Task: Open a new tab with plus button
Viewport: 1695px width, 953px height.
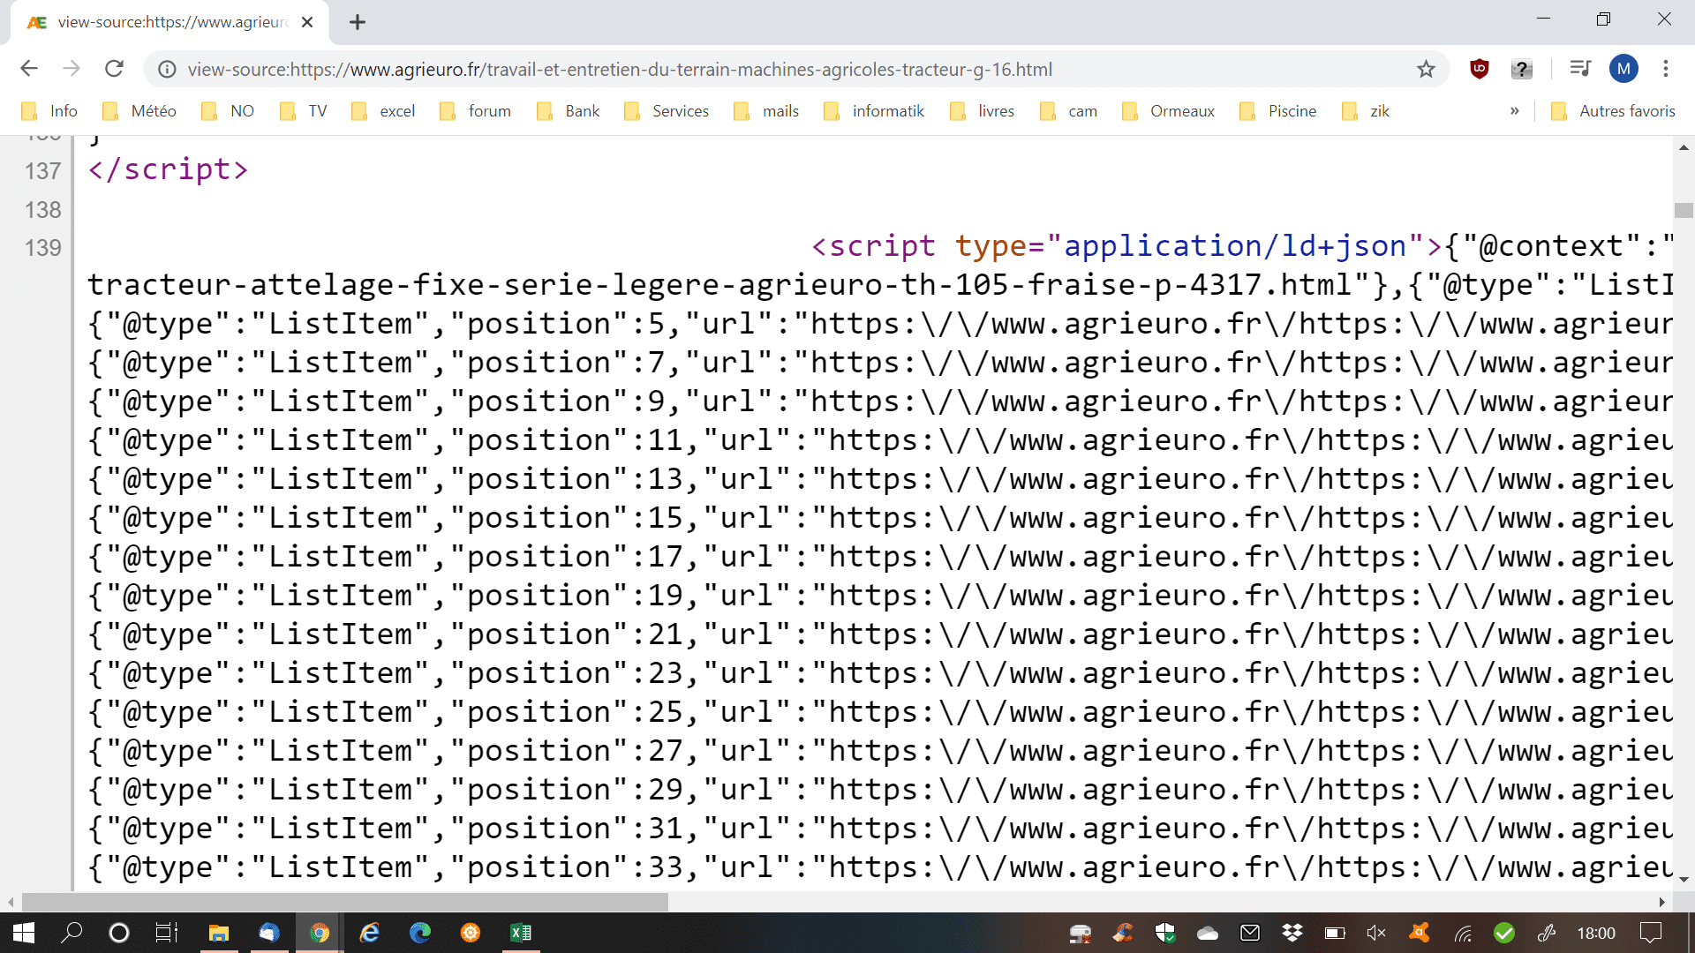Action: [358, 23]
